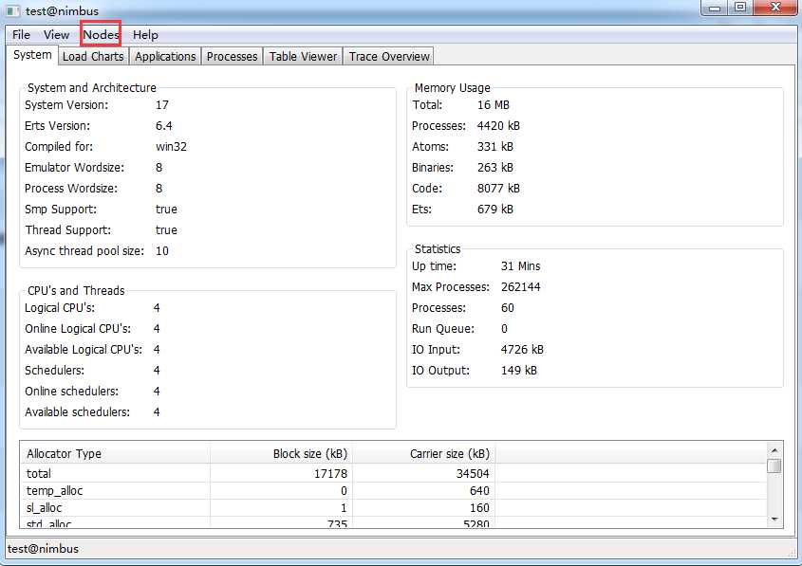Image resolution: width=802 pixels, height=566 pixels.
Task: Sort by Carrier size (kB) column header
Action: pyautogui.click(x=424, y=453)
